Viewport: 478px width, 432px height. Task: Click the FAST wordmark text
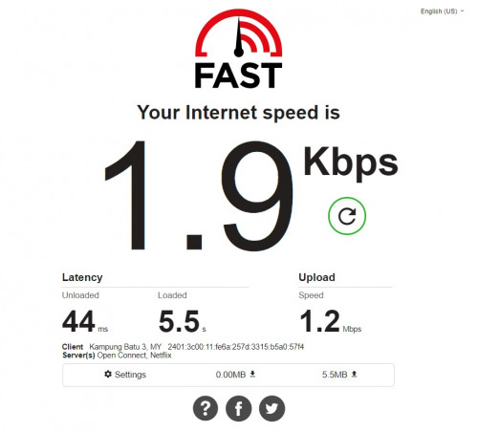[238, 76]
